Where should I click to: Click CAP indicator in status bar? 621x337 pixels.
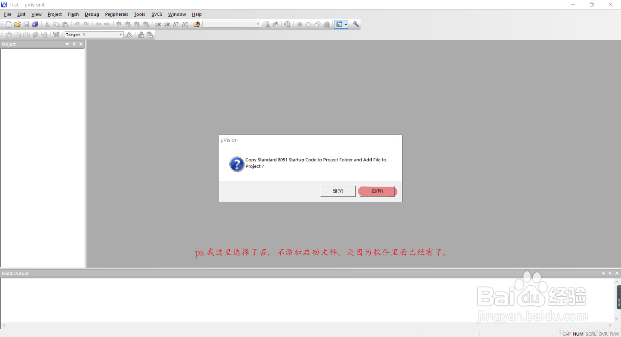(566, 334)
